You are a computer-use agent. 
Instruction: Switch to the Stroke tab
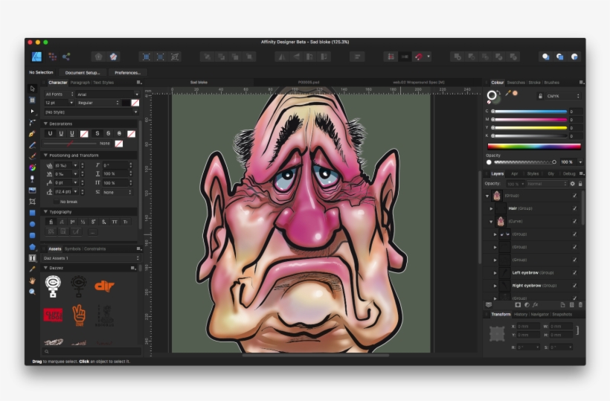pyautogui.click(x=534, y=83)
